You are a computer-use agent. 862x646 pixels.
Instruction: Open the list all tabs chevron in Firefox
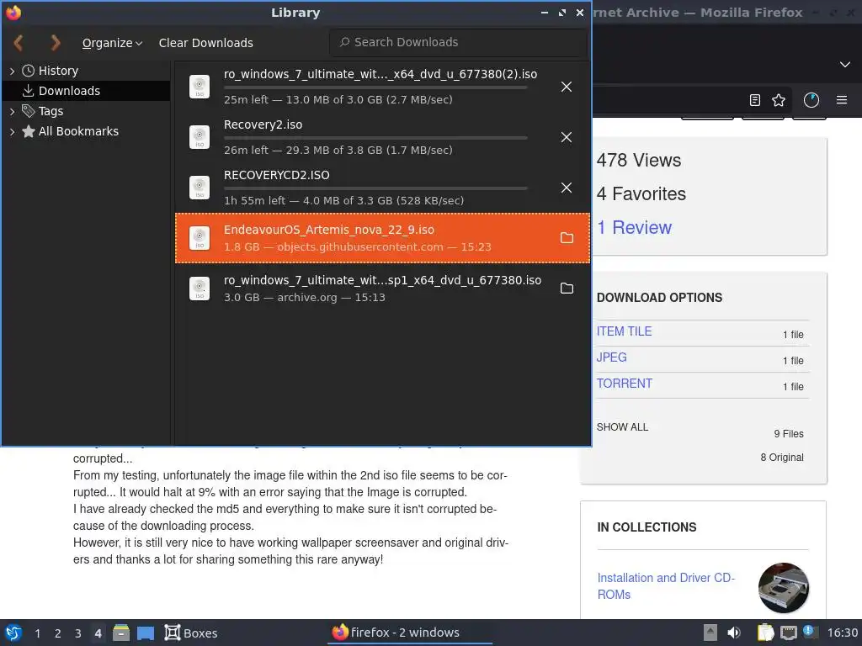point(845,64)
